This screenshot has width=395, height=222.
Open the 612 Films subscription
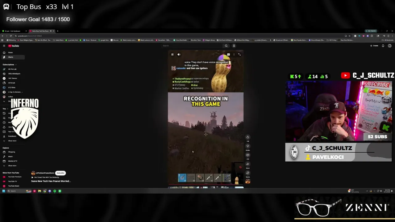tap(12, 87)
